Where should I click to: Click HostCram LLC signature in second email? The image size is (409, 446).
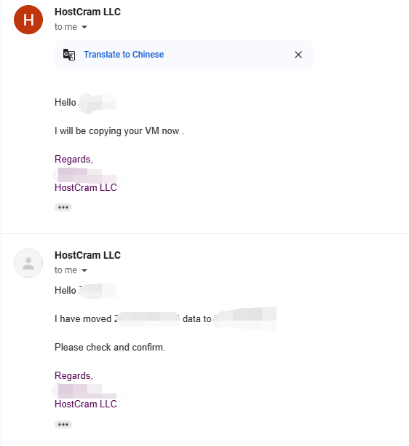[86, 404]
